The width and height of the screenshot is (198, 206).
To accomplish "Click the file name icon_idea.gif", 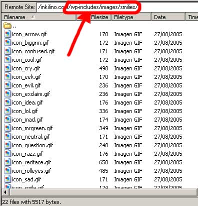I will [x=27, y=102].
